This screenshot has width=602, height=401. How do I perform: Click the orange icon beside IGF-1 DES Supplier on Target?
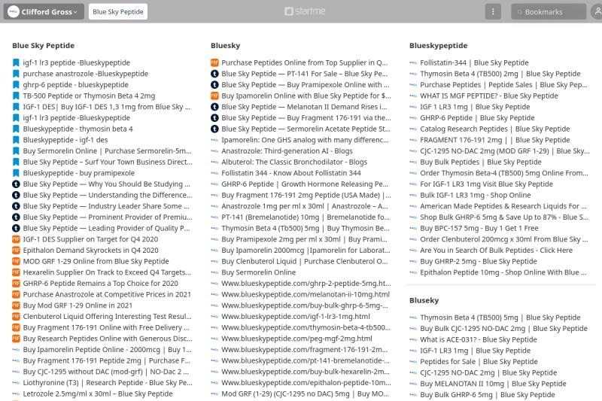[16, 239]
